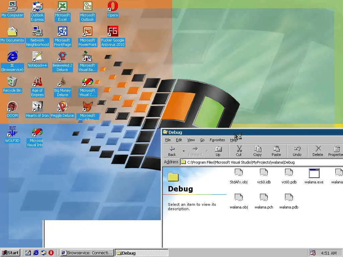This screenshot has width=343, height=257.
Task: Select the vc60.pdb file
Action: [x=289, y=176]
